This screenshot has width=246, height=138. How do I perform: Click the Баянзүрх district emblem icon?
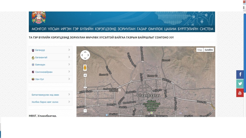33,65
